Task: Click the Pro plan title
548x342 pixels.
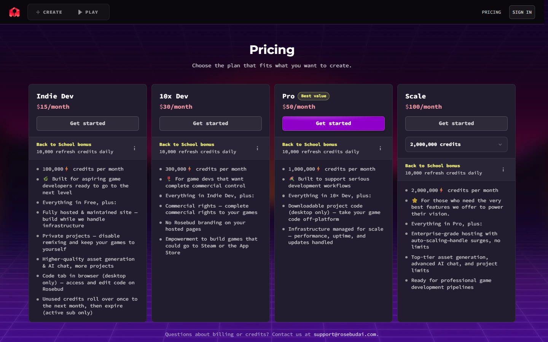Action: point(288,96)
